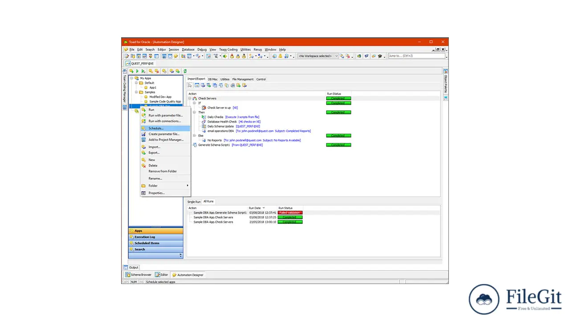Click the Toad app icon in title bar

(x=126, y=42)
